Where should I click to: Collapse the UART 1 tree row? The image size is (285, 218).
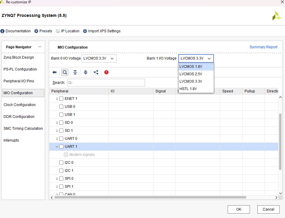[57, 147]
